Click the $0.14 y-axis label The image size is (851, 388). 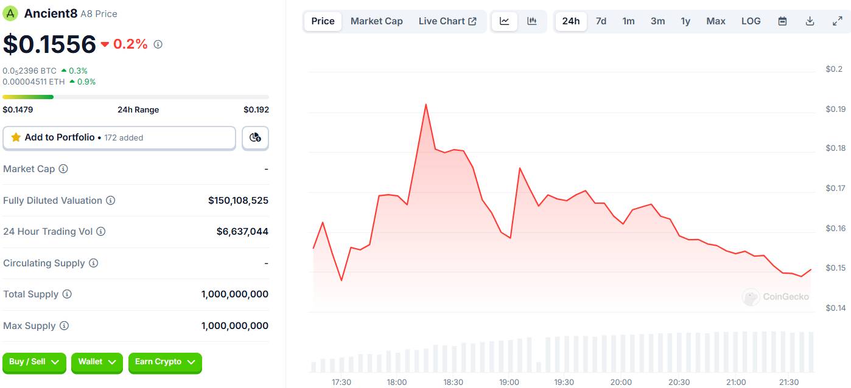pyautogui.click(x=835, y=308)
